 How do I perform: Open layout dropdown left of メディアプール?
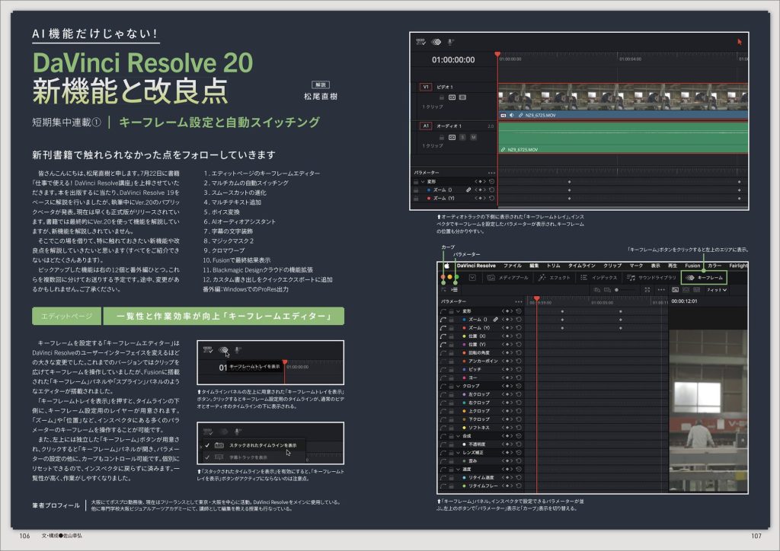click(x=472, y=278)
